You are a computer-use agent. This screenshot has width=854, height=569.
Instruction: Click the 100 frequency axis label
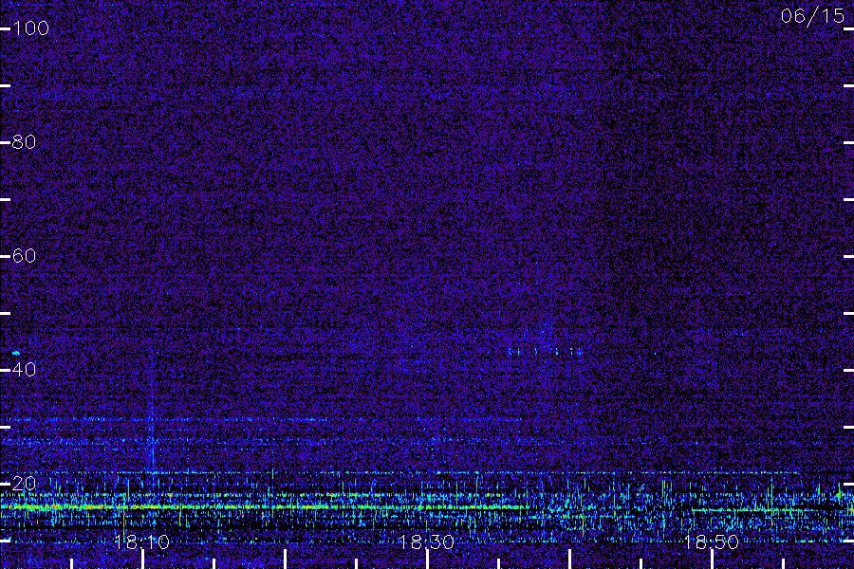point(30,28)
